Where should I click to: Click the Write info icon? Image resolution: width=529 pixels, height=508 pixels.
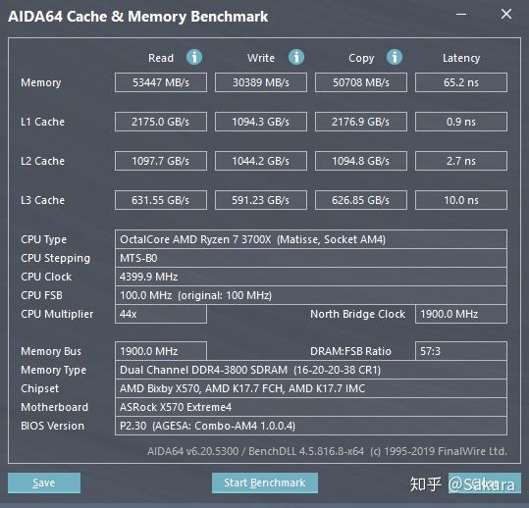pos(296,57)
